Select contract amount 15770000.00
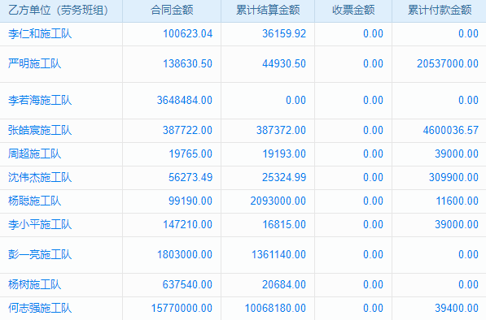The width and height of the screenshot is (486, 320). [x=182, y=309]
